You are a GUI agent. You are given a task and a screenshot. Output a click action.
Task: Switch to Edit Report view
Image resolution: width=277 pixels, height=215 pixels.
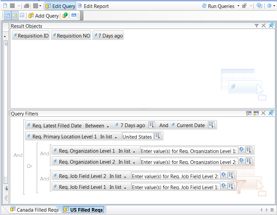93,6
